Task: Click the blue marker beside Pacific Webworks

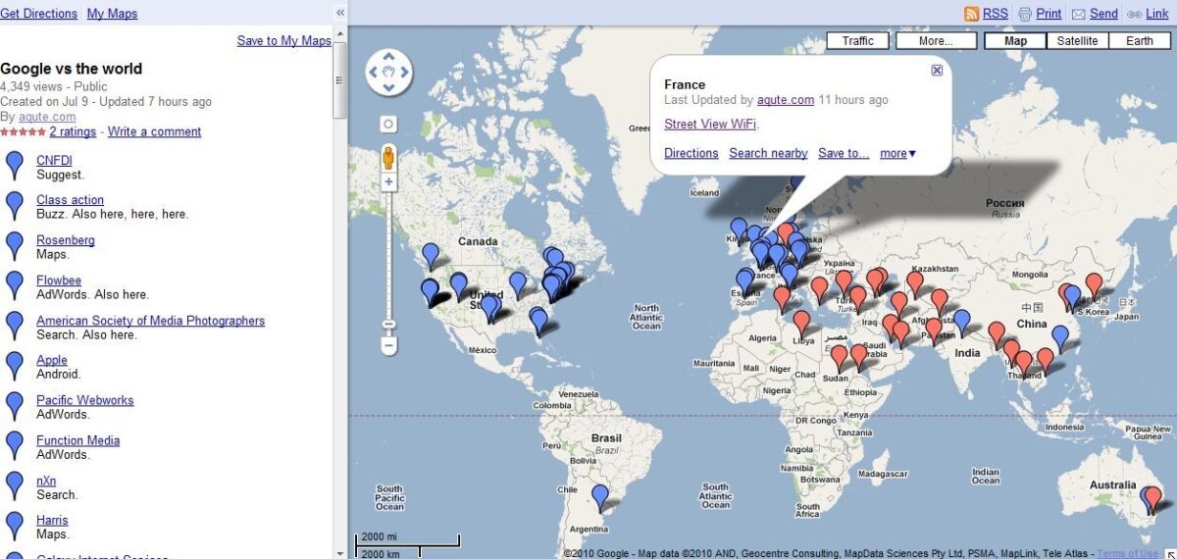Action: tap(15, 406)
